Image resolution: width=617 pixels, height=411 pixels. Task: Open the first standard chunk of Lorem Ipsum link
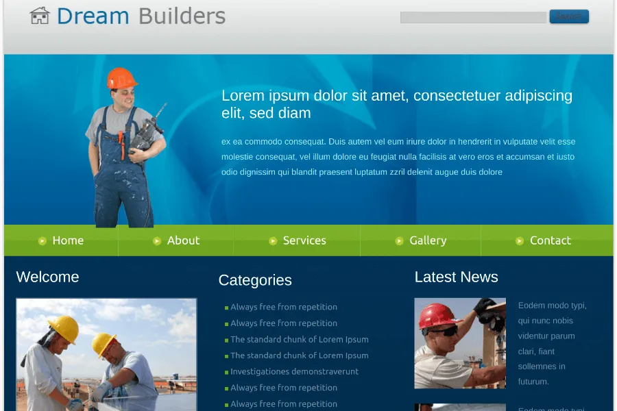(299, 339)
